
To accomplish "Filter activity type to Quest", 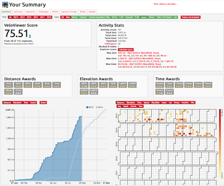I will coord(144,17).
